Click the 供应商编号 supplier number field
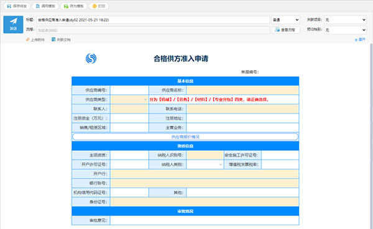Screen dimensions: 373x229 (x=129, y=90)
